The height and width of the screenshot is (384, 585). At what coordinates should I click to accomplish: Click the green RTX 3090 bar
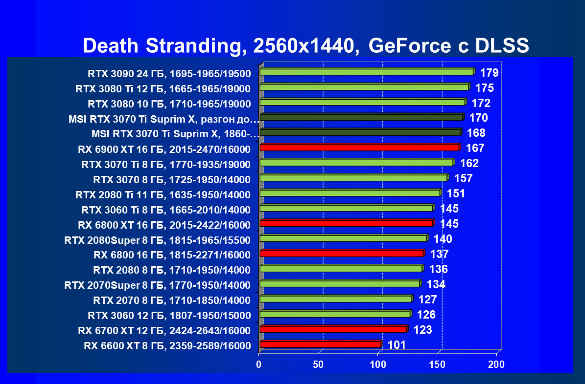368,71
